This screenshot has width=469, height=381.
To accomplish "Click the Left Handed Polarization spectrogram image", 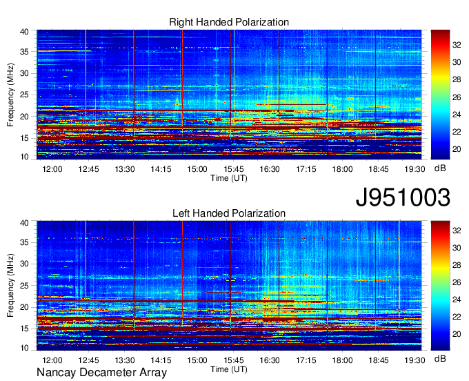I will click(229, 286).
